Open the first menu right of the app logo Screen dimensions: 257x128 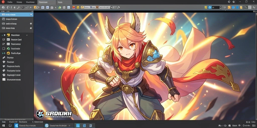pyautogui.click(x=10, y=2)
